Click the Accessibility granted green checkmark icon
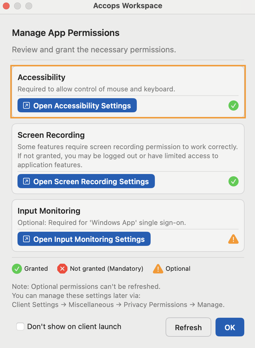The width and height of the screenshot is (255, 348). tap(233, 106)
